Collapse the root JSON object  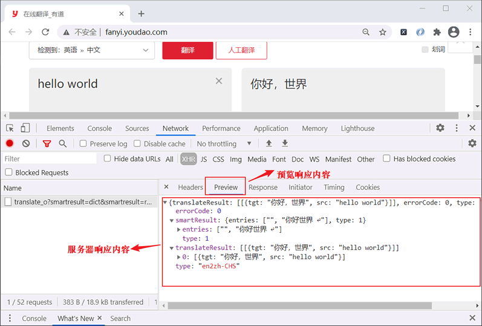[x=165, y=203]
